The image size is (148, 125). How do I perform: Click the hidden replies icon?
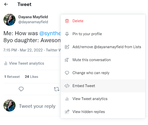coord(67,112)
